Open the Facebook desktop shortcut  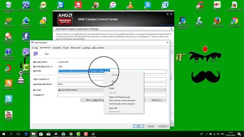(26, 38)
